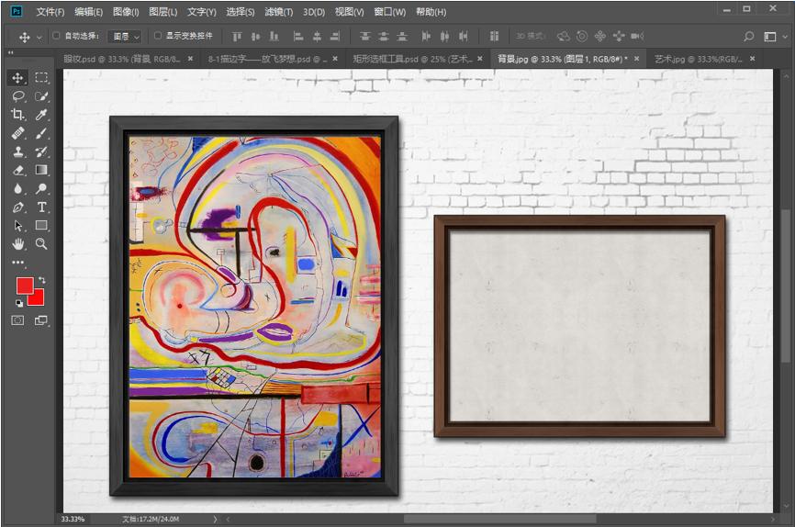Expand the tool preset picker arrow beside Move tool
This screenshot has width=795, height=527.
39,37
